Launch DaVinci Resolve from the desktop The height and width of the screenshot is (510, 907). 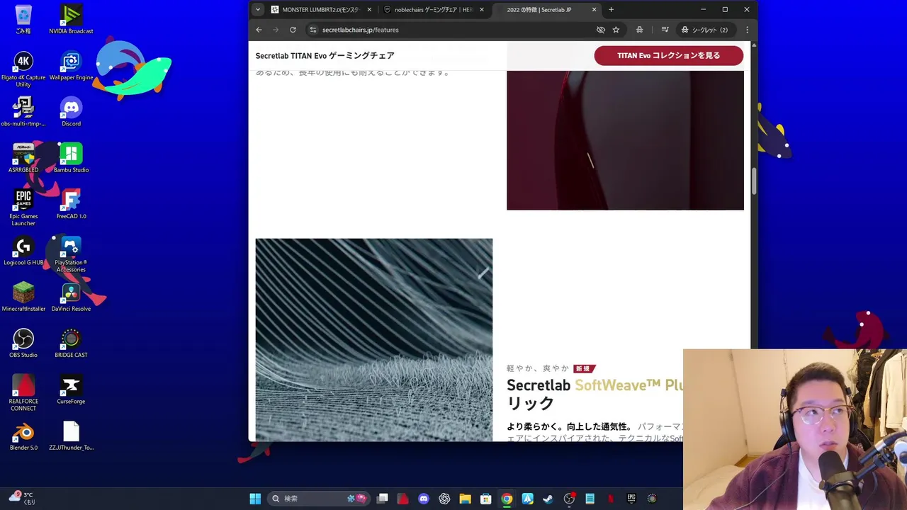(71, 297)
